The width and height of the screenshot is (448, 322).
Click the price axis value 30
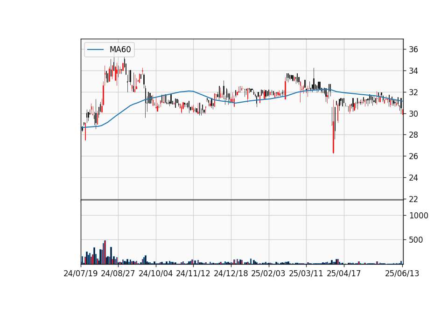click(x=413, y=114)
